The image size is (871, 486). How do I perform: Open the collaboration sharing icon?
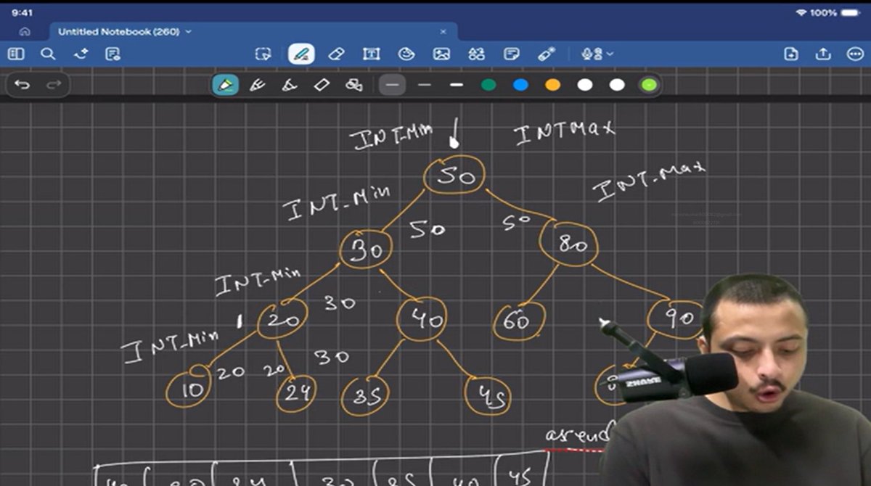475,53
